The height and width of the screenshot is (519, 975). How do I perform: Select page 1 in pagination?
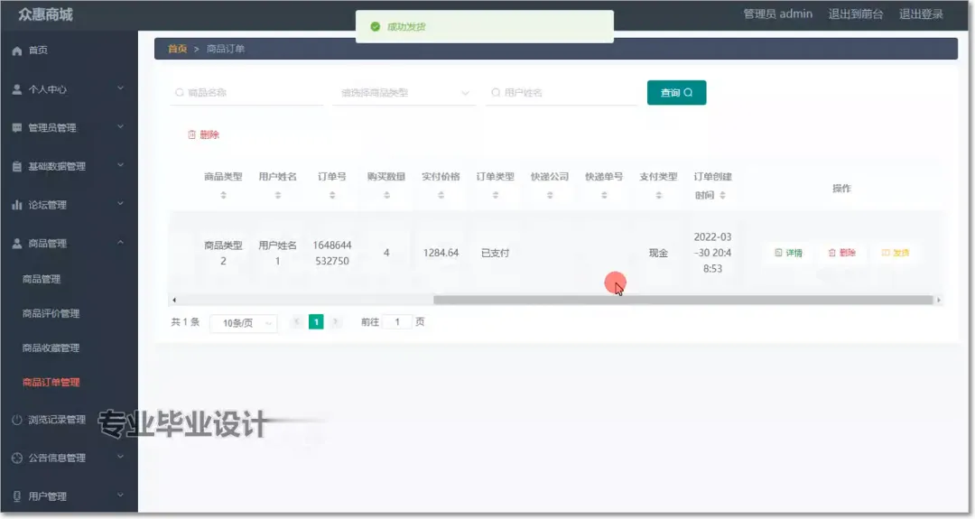click(x=316, y=322)
